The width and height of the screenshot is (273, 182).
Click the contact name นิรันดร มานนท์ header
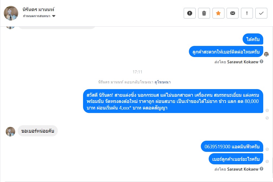39,10
